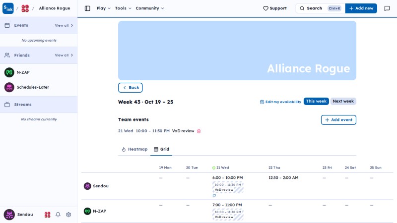Click the calendar icon beside Edit my availability
This screenshot has height=223, width=397.
262,102
